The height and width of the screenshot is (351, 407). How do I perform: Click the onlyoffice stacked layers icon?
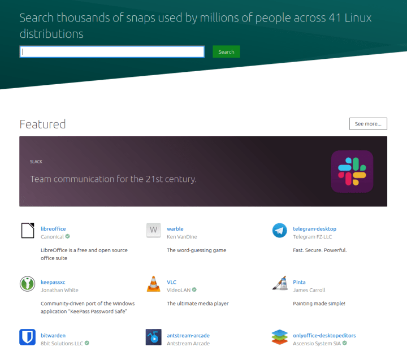(x=280, y=337)
